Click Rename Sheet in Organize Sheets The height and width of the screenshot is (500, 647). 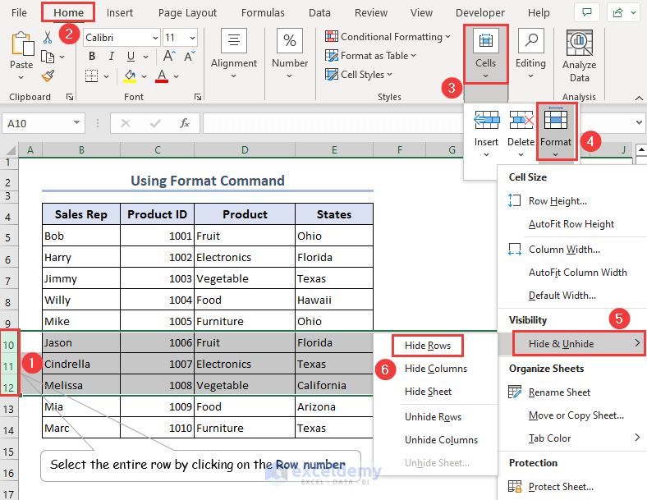[559, 392]
